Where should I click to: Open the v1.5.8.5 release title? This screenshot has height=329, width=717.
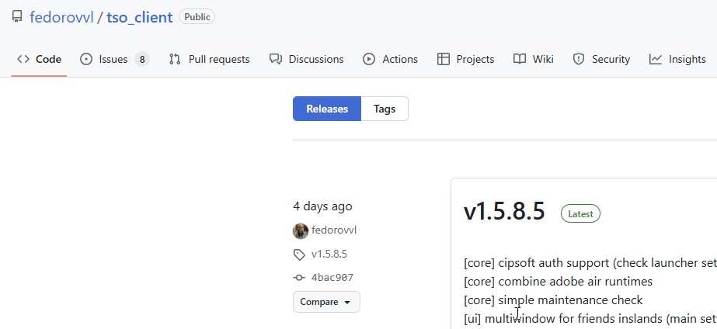(x=504, y=212)
